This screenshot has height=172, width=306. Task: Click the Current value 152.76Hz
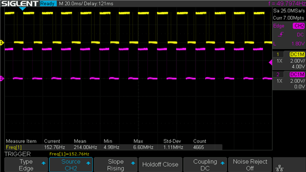pyautogui.click(x=55, y=147)
